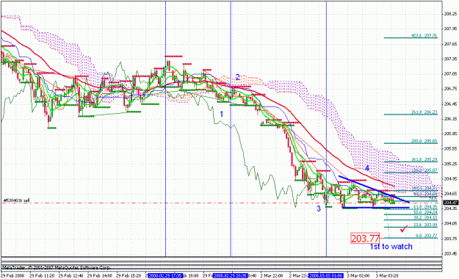Click 207.35 on the price axis

pyautogui.click(x=450, y=59)
